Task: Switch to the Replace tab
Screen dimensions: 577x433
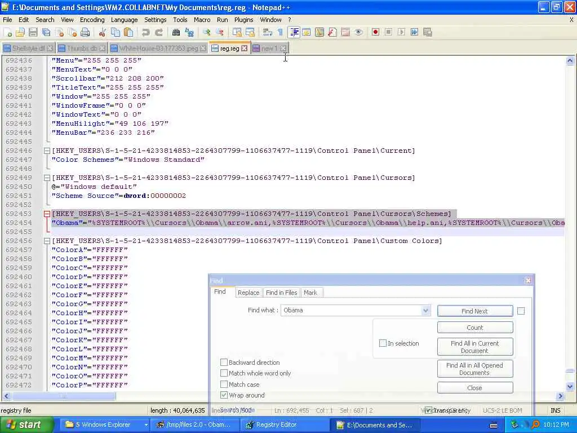Action: [x=248, y=293]
